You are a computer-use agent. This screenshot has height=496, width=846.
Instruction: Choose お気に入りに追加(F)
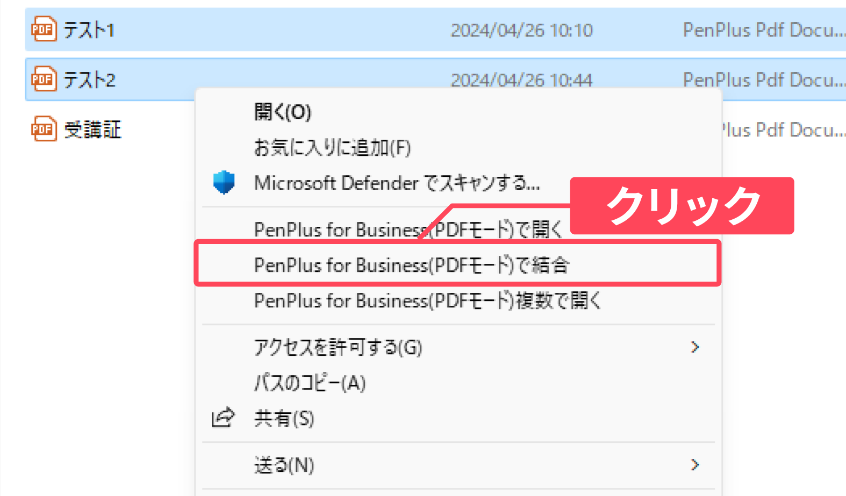pyautogui.click(x=332, y=147)
